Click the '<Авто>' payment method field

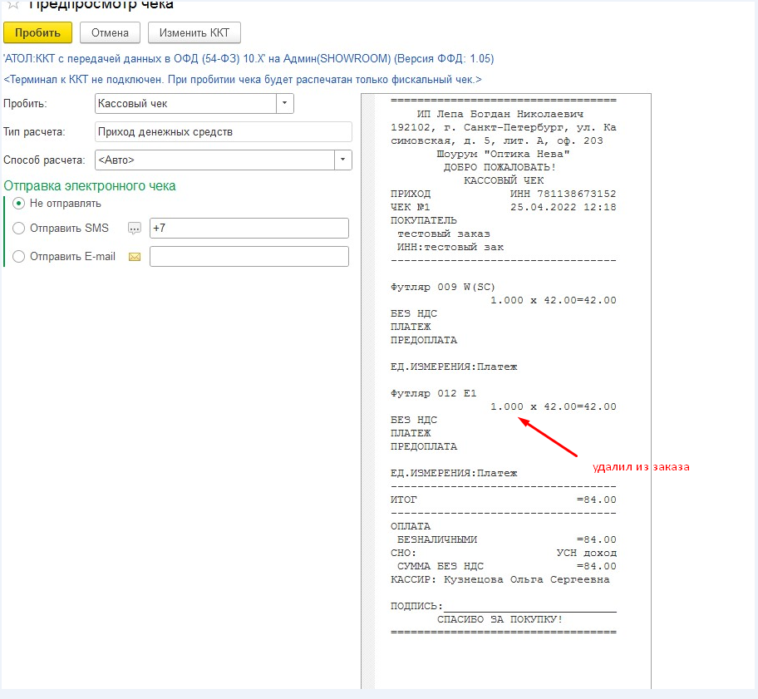click(x=214, y=160)
